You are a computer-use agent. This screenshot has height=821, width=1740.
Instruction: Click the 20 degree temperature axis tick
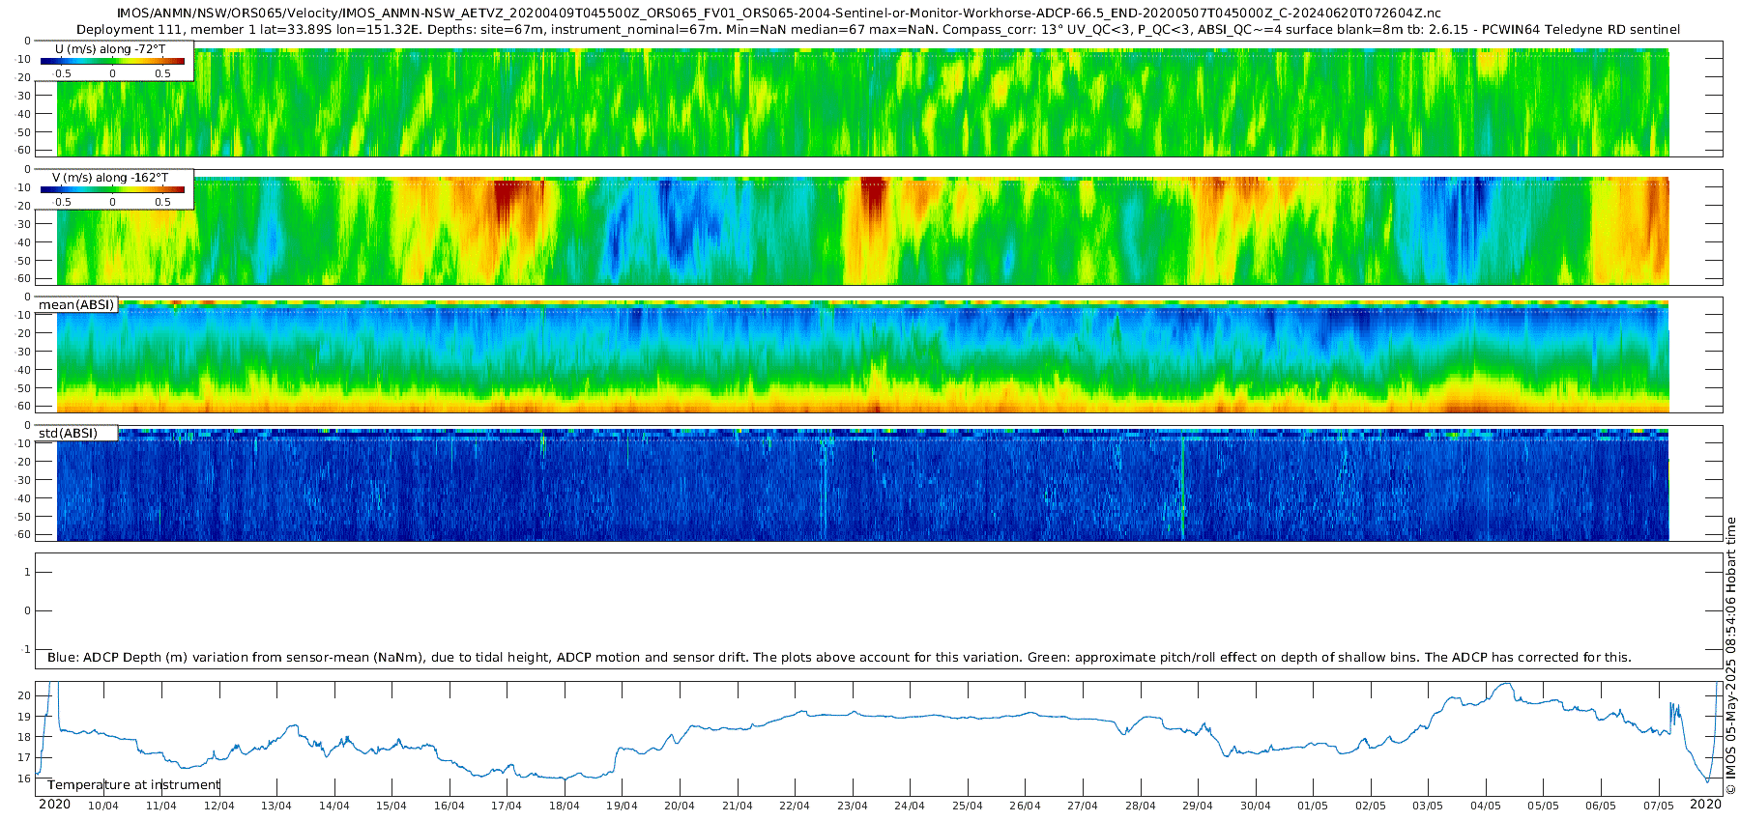point(25,695)
